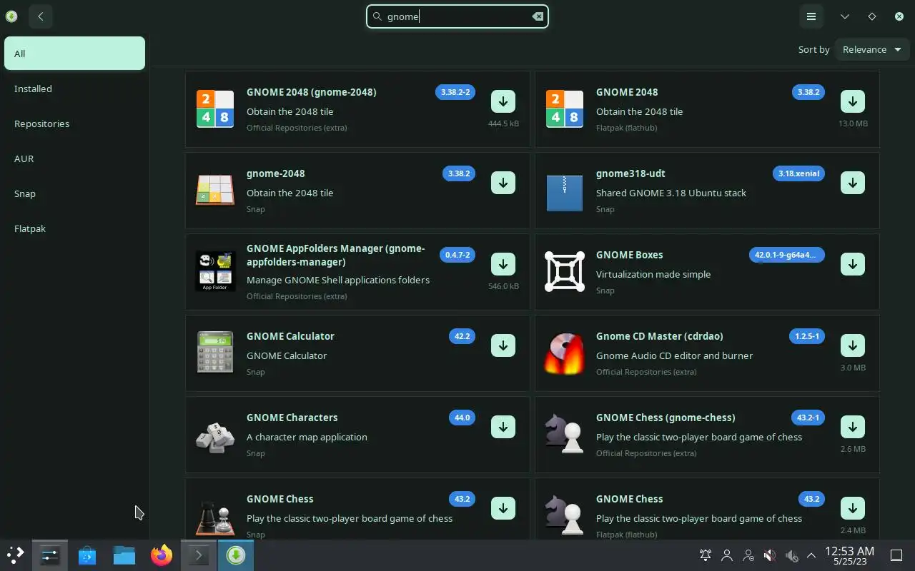Open the GNOME Calculator app icon
Image resolution: width=915 pixels, height=571 pixels.
215,353
